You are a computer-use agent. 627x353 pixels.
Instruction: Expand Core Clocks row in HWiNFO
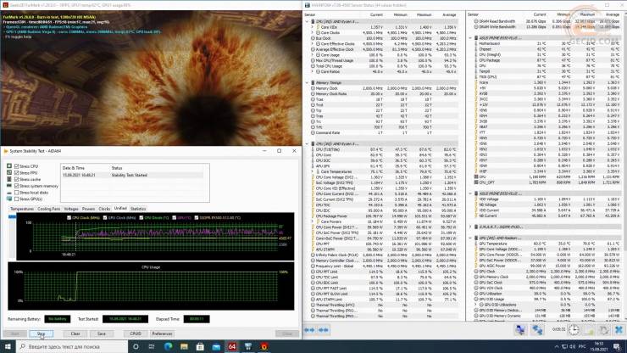point(313,33)
